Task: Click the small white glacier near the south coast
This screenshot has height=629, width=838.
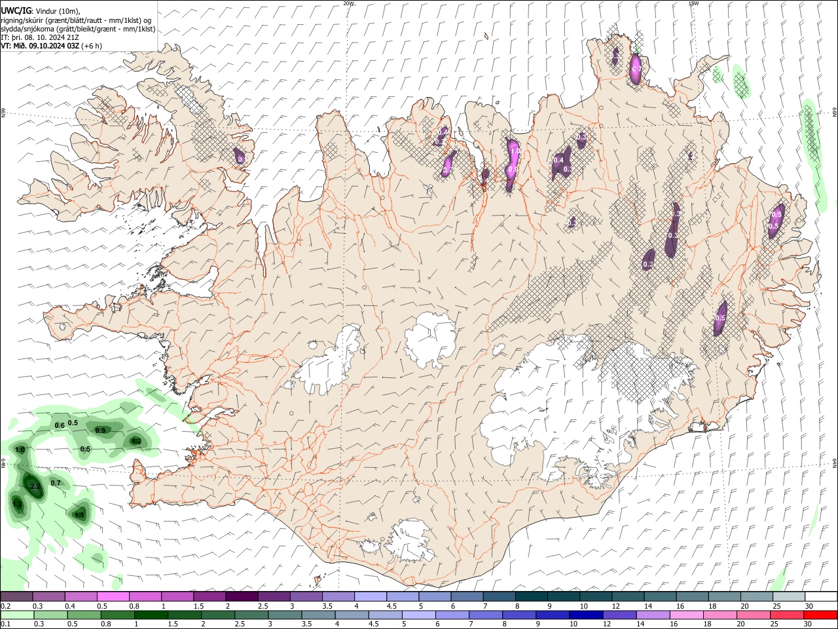Action: (410, 542)
